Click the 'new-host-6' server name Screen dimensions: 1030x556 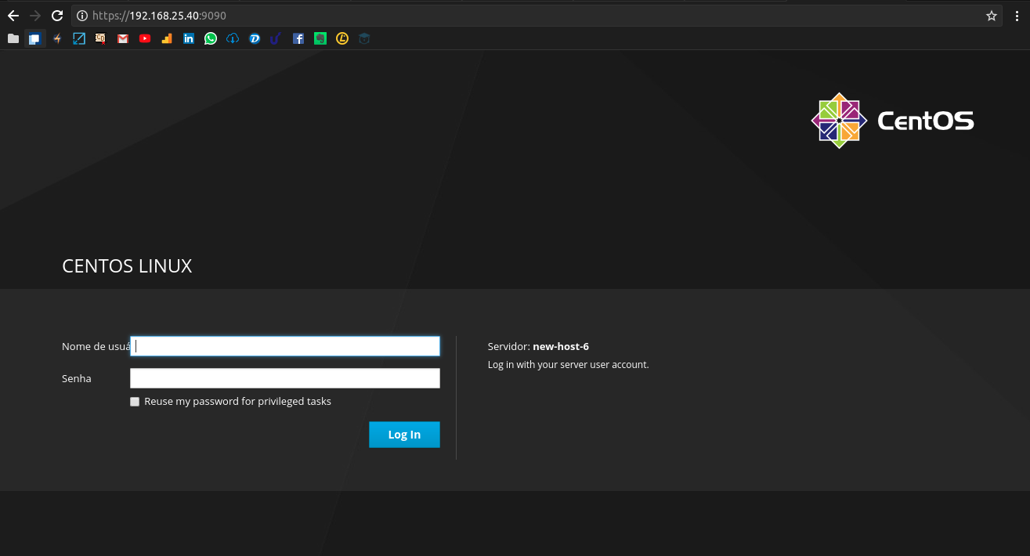pos(561,346)
